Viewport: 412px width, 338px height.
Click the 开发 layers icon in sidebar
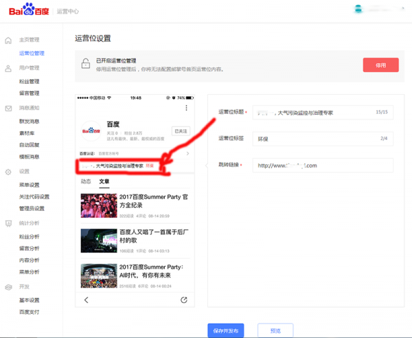click(8, 287)
